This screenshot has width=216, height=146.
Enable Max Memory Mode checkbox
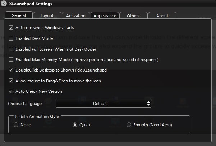click(x=11, y=60)
